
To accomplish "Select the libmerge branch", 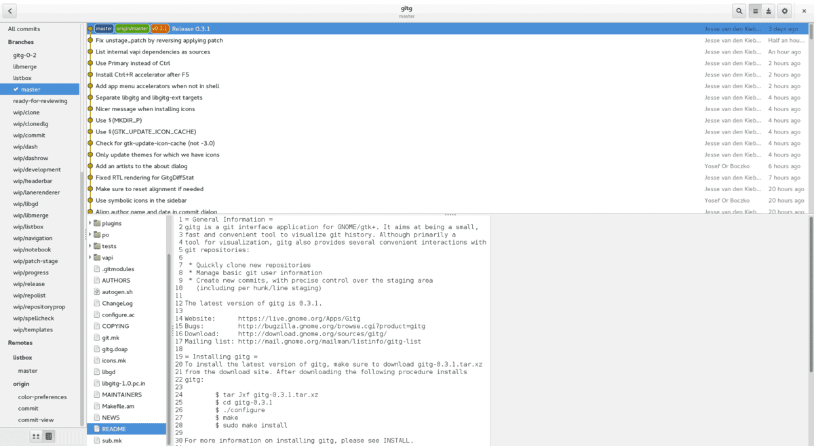I will coord(39,66).
